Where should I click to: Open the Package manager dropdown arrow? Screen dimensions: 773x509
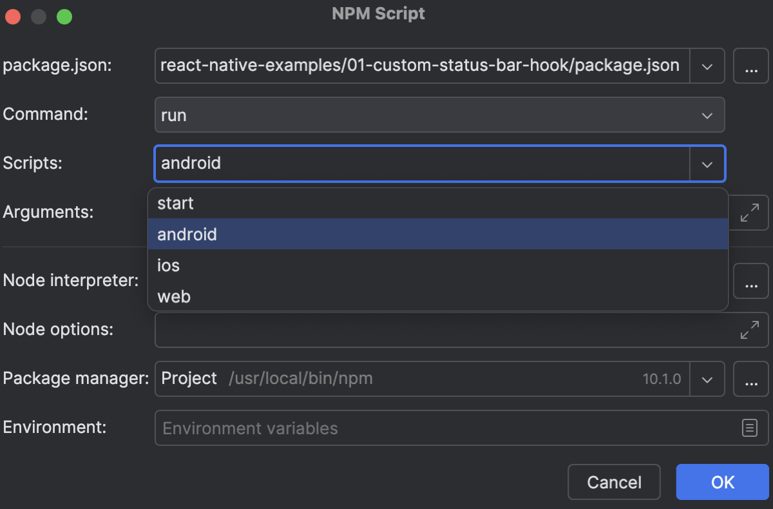[x=707, y=379]
